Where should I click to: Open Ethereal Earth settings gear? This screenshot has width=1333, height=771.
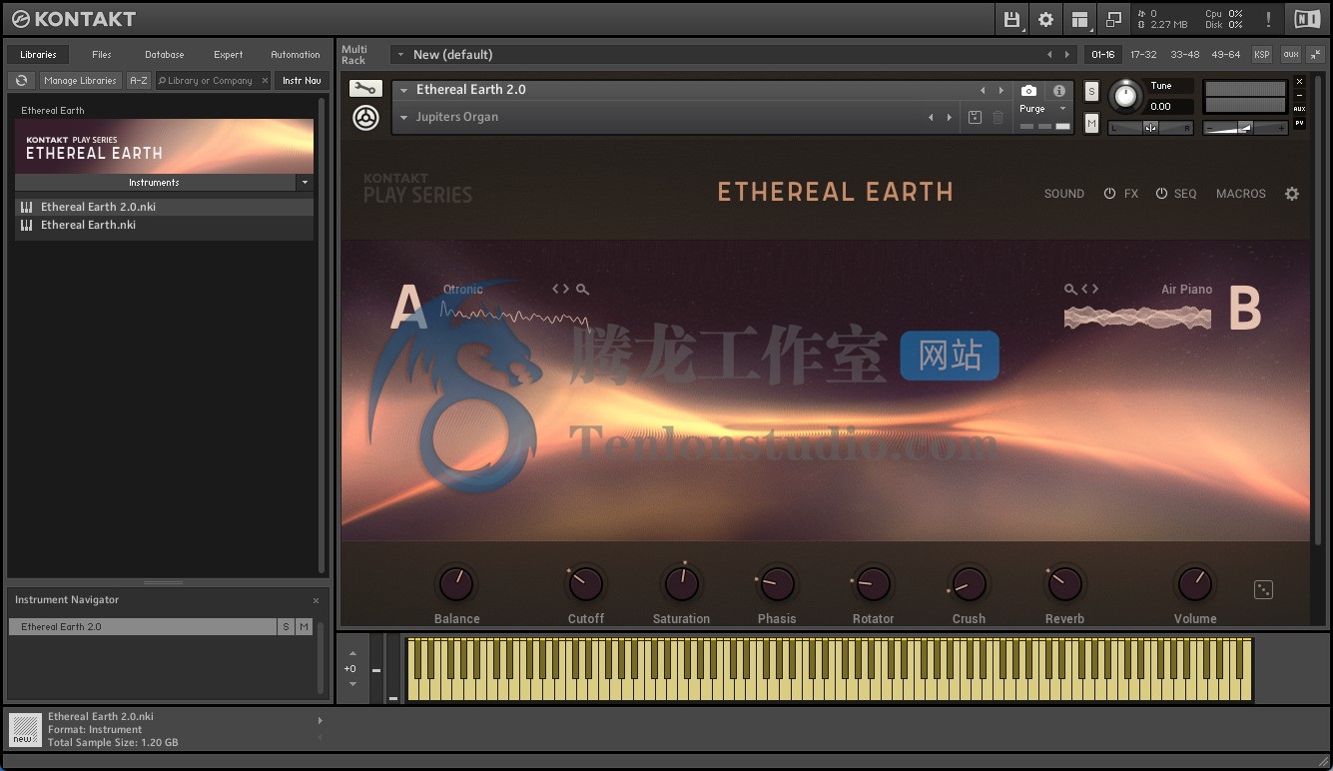[x=1292, y=194]
